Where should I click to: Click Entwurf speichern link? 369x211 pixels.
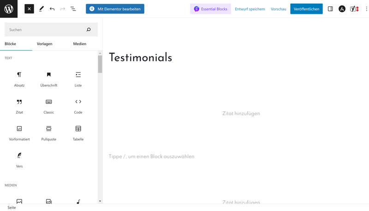(x=250, y=9)
